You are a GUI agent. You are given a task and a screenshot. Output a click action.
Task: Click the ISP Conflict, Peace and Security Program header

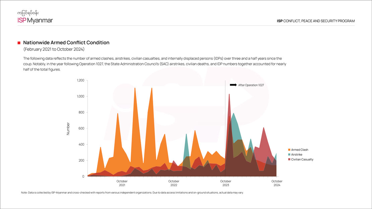tap(315, 21)
